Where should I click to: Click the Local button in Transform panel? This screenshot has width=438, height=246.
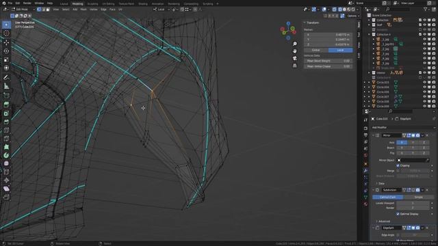coord(340,50)
